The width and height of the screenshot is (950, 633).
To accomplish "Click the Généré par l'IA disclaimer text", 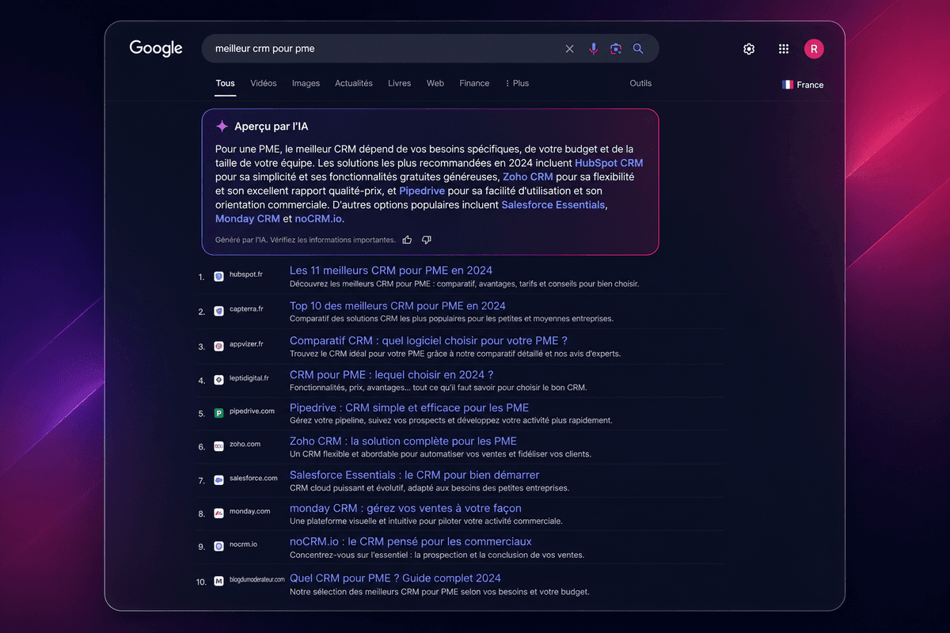I will 305,240.
